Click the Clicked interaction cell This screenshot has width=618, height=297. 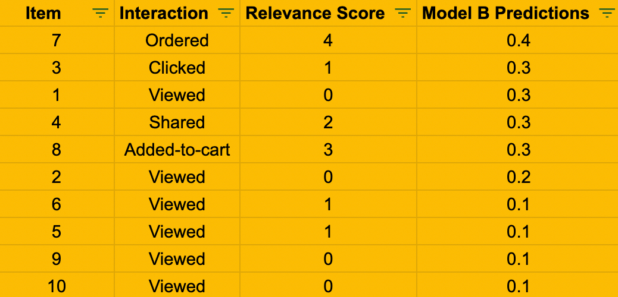pos(177,68)
